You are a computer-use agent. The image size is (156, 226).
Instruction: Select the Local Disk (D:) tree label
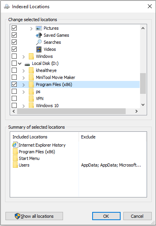pyautogui.click(x=45, y=63)
